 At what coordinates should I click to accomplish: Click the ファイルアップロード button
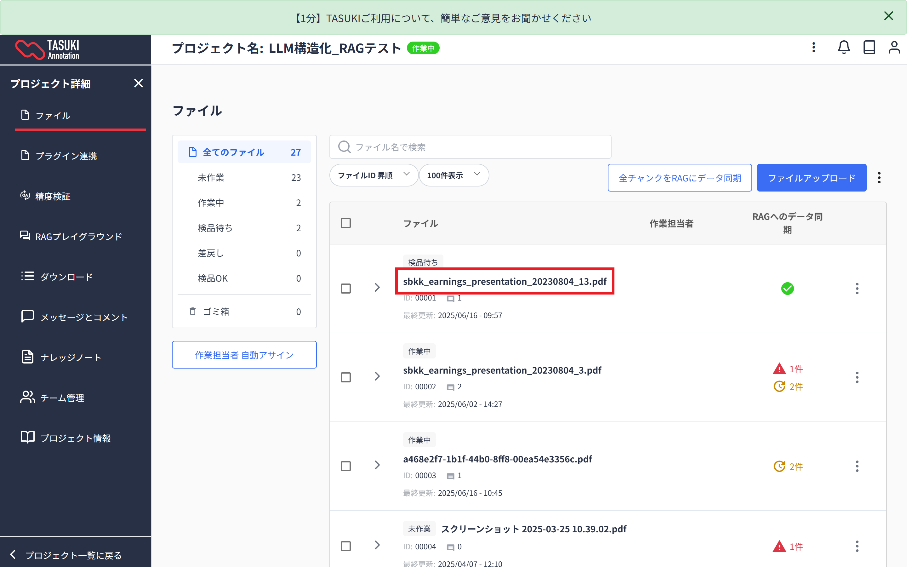812,178
